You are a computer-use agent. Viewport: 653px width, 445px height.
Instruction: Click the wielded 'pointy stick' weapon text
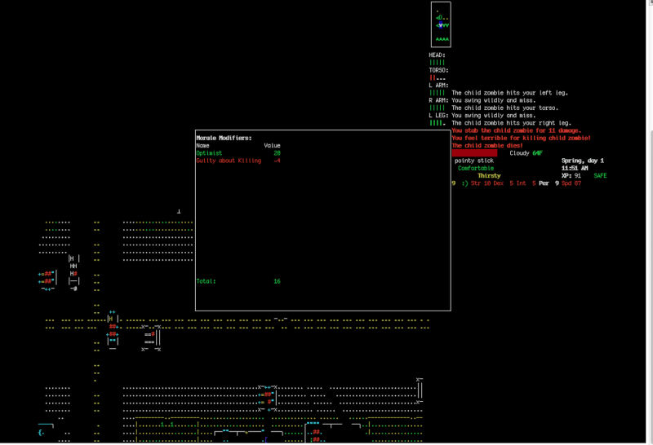[474, 161]
